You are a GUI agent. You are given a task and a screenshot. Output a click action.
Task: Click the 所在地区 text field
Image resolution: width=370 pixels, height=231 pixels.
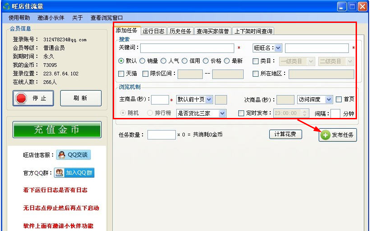(x=321, y=74)
